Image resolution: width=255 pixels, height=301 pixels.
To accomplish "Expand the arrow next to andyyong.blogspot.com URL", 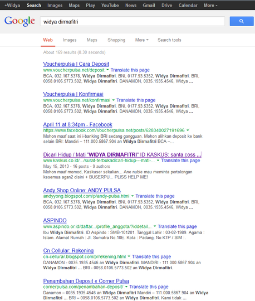I will pyautogui.click(x=133, y=196).
